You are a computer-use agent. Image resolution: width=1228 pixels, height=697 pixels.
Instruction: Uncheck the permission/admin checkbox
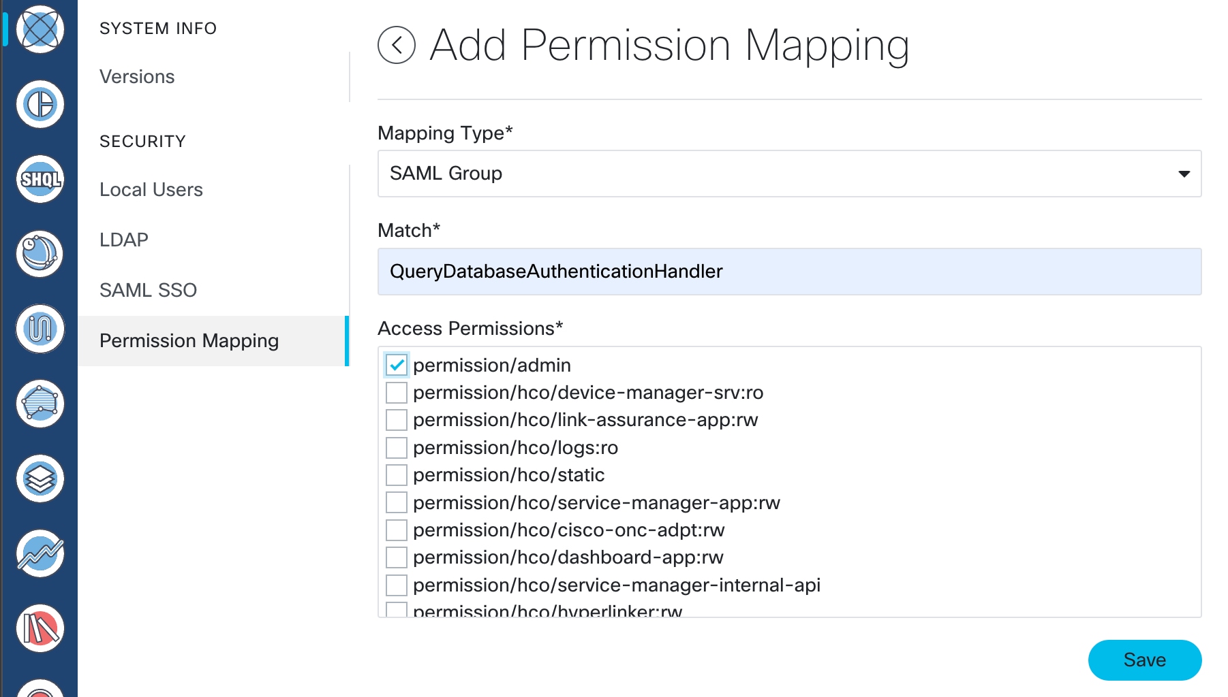point(397,365)
